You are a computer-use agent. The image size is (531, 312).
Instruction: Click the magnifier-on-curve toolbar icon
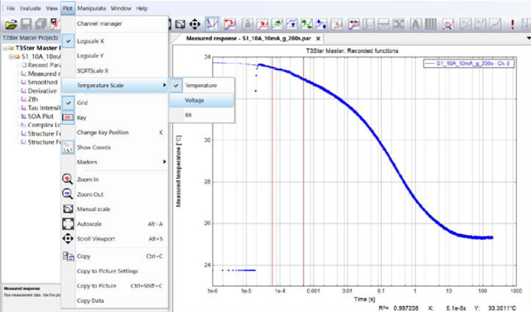click(448, 24)
